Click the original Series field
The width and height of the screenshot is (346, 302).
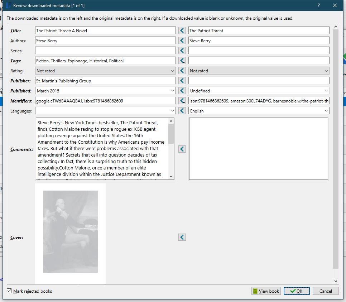click(x=259, y=51)
